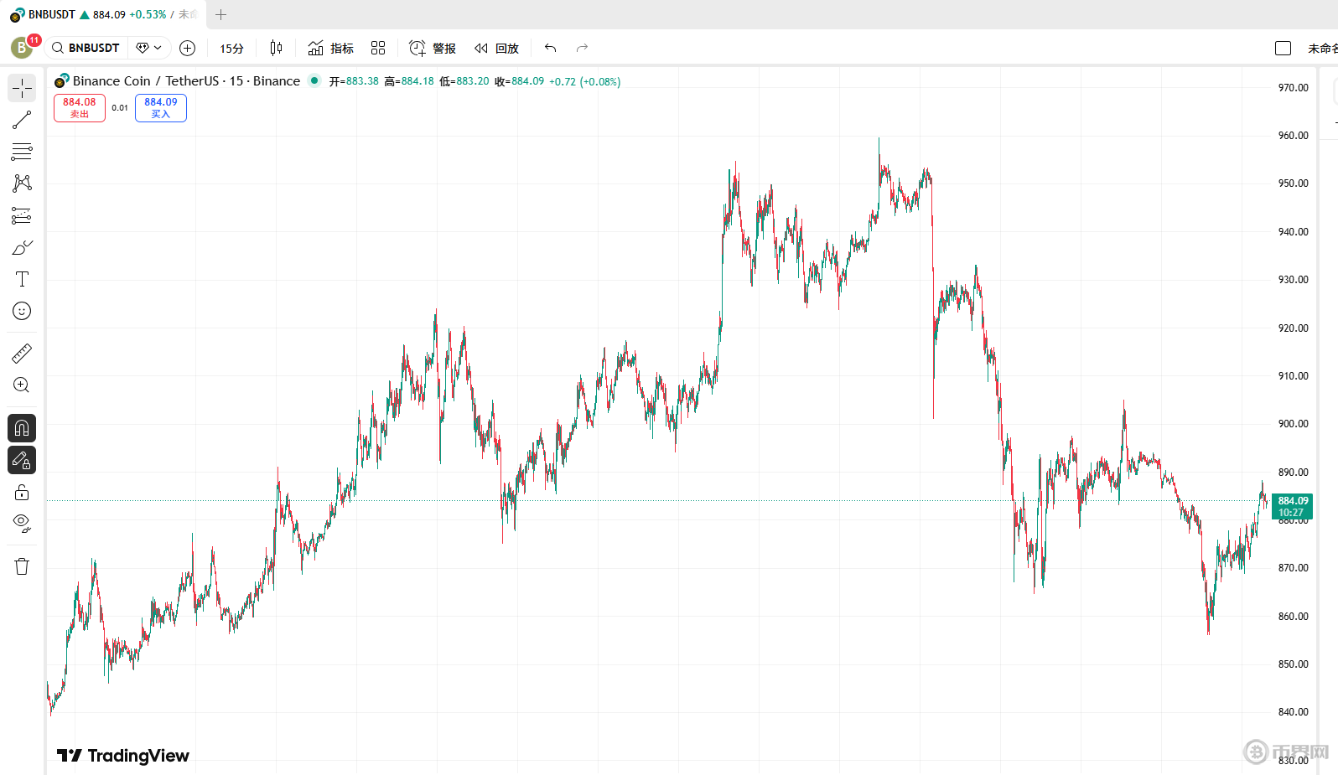
Task: Toggle lock all drawings
Action: click(x=22, y=492)
